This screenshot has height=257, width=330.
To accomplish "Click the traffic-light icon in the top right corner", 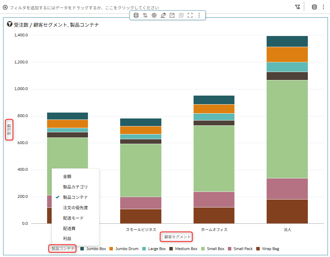I will tap(314, 7).
